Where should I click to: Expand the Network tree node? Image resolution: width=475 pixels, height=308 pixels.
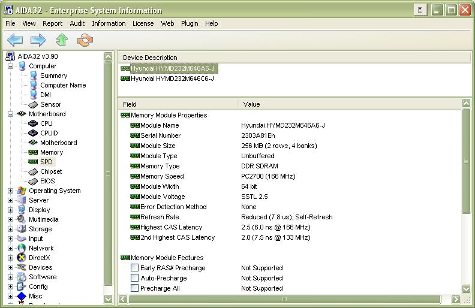click(10, 248)
